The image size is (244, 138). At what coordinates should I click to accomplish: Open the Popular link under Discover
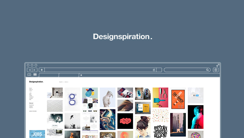coord(31,106)
